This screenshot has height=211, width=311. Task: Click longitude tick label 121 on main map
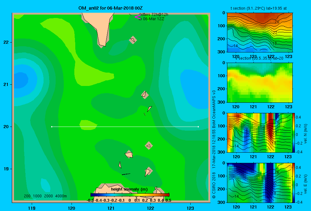point(111,208)
